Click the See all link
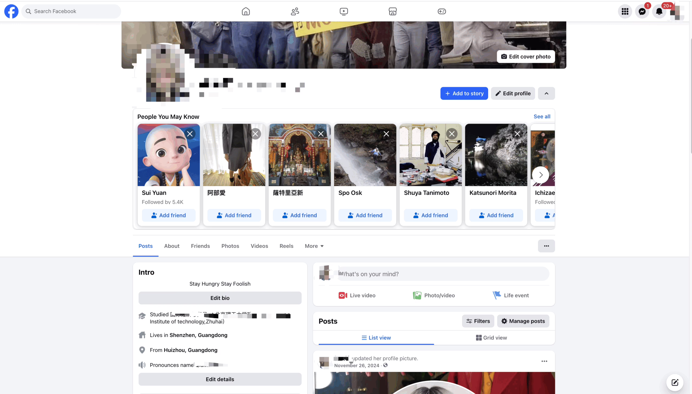This screenshot has width=692, height=394. pyautogui.click(x=542, y=116)
